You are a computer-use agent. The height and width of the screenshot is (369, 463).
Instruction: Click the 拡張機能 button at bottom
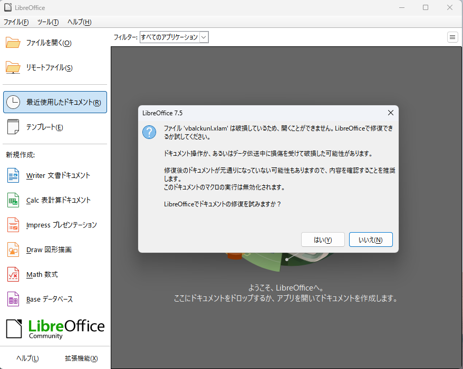[81, 358]
